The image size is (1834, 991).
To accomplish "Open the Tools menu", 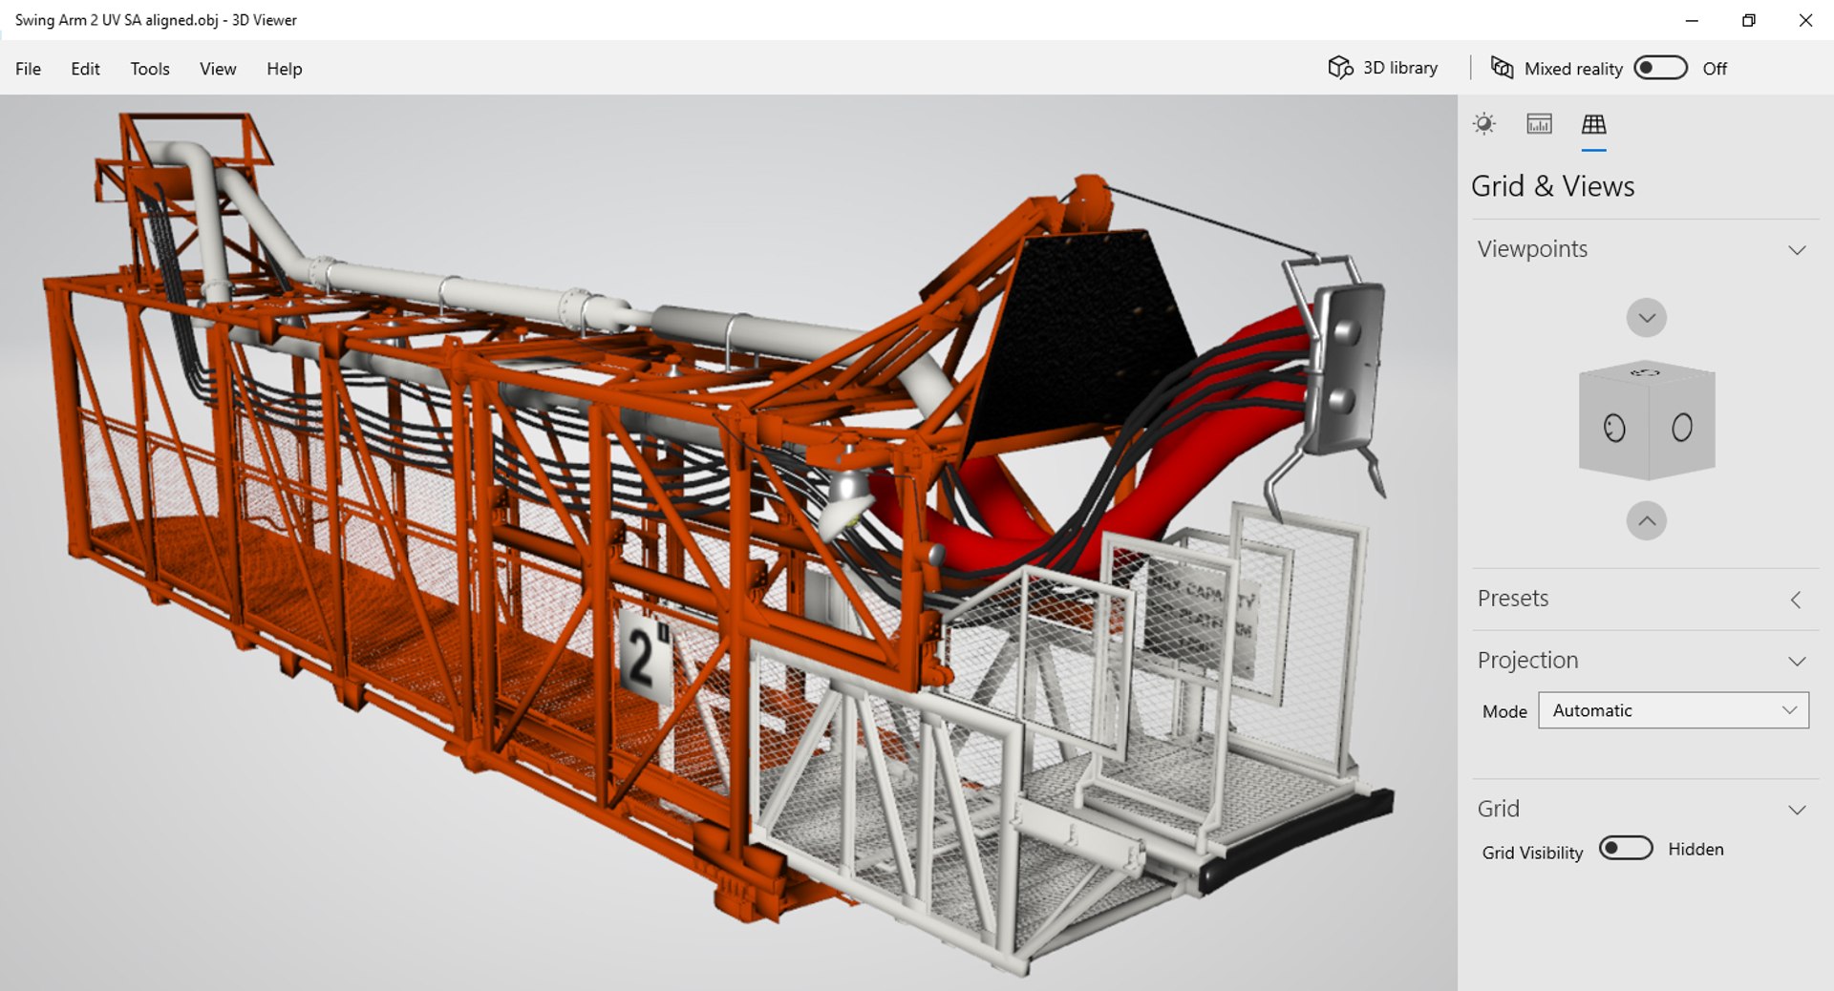I will click(150, 69).
